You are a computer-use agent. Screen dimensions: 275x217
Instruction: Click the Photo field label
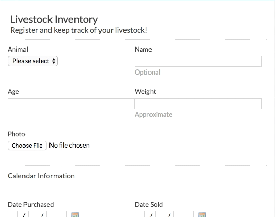pos(16,134)
